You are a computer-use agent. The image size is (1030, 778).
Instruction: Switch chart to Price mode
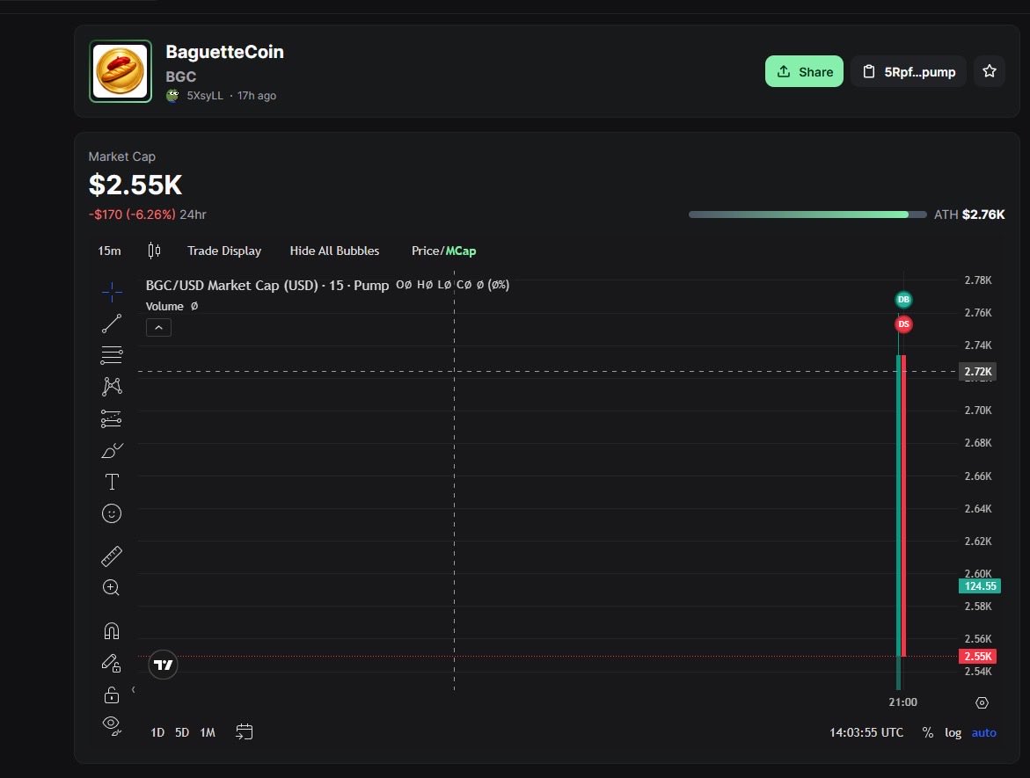tap(426, 251)
